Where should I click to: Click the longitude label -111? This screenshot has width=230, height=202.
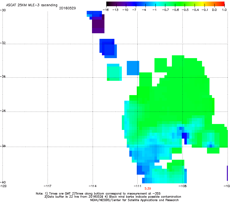[137, 186]
